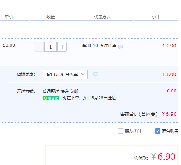Click the dropdown chevron arrow in 店铺优惠
The image size is (181, 165).
tap(83, 74)
